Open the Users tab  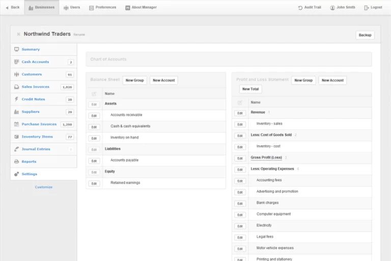pos(72,8)
